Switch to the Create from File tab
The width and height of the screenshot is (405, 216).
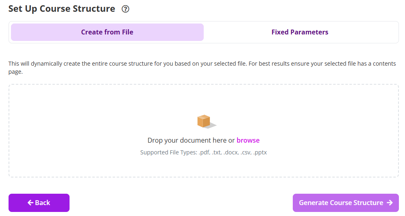pyautogui.click(x=107, y=32)
